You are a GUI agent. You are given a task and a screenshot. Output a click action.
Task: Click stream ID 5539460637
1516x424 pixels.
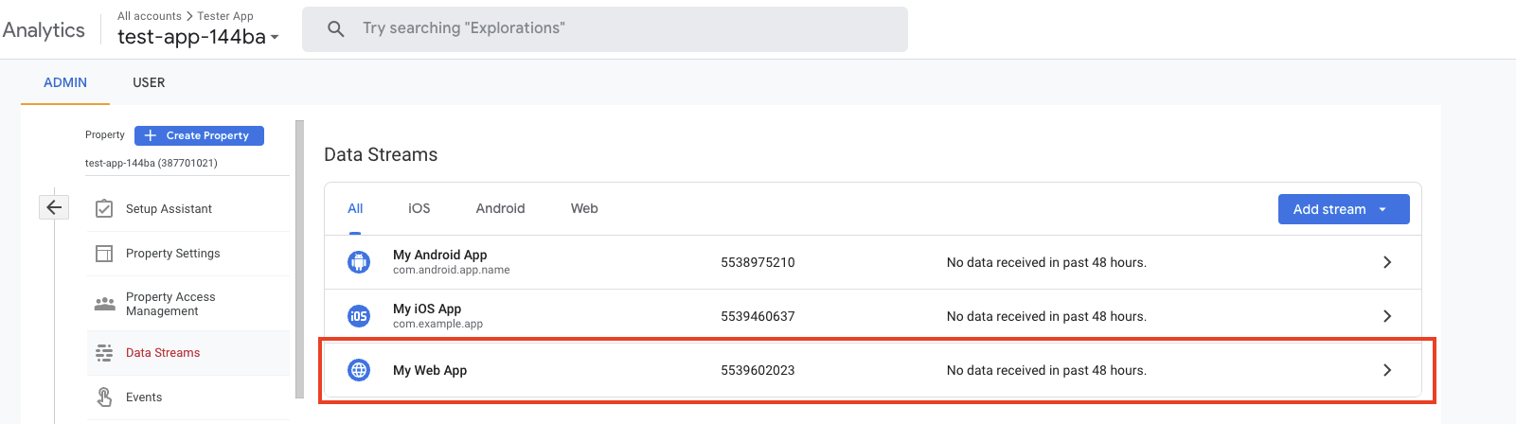pos(758,316)
